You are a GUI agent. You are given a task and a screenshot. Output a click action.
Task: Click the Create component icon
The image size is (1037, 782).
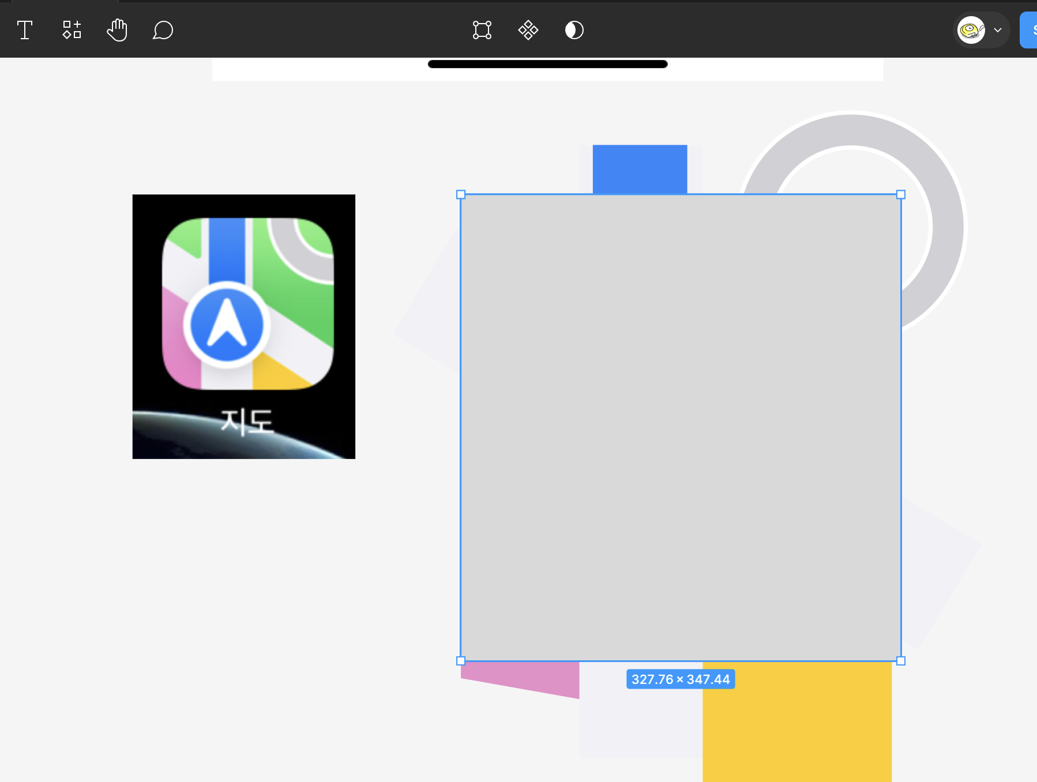528,30
